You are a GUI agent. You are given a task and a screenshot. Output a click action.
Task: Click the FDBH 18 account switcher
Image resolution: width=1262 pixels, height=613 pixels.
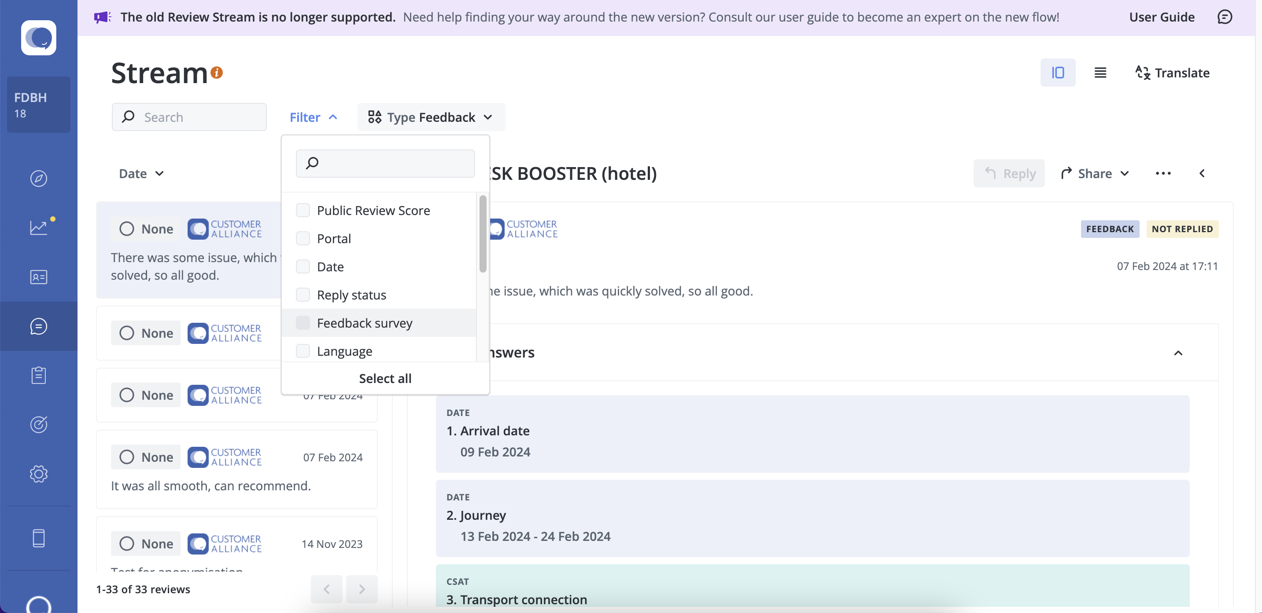[x=39, y=105]
